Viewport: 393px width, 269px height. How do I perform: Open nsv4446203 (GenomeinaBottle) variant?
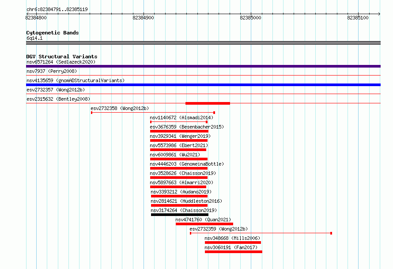pyautogui.click(x=187, y=164)
